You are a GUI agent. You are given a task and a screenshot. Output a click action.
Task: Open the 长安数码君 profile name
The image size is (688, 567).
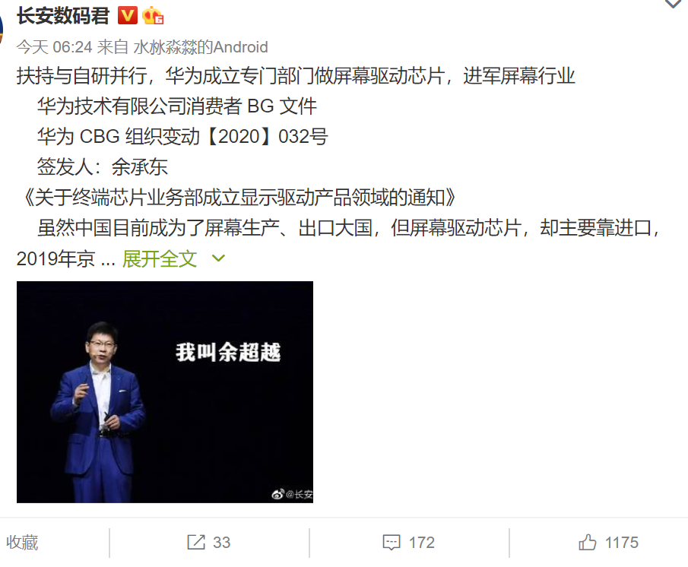point(63,16)
